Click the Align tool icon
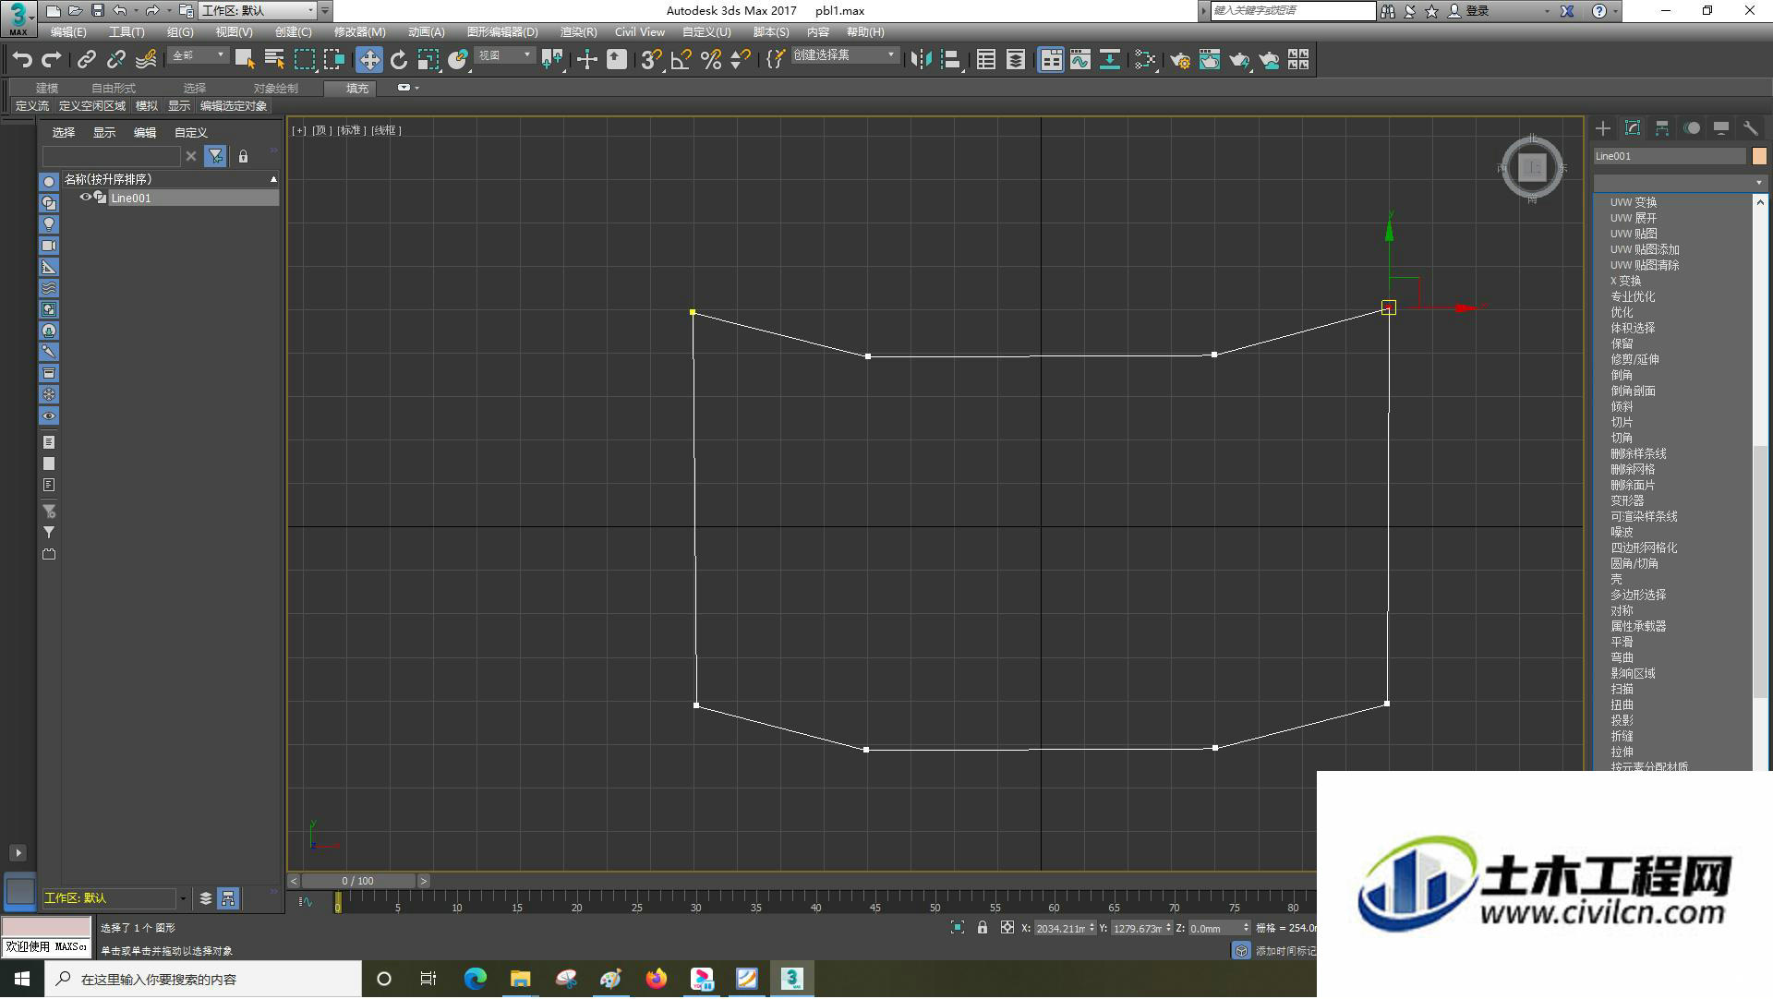 (950, 60)
